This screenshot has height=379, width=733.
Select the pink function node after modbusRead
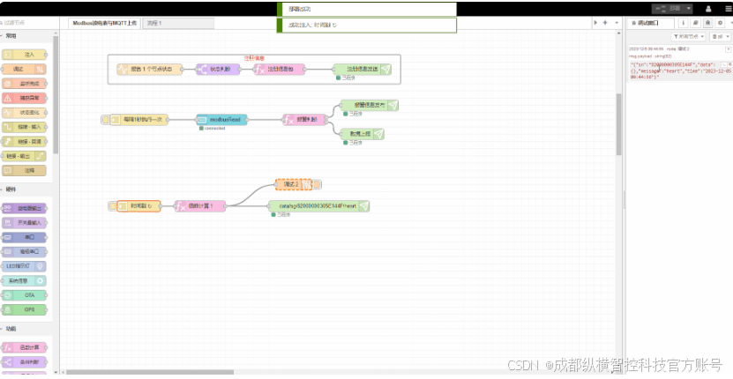pos(305,120)
